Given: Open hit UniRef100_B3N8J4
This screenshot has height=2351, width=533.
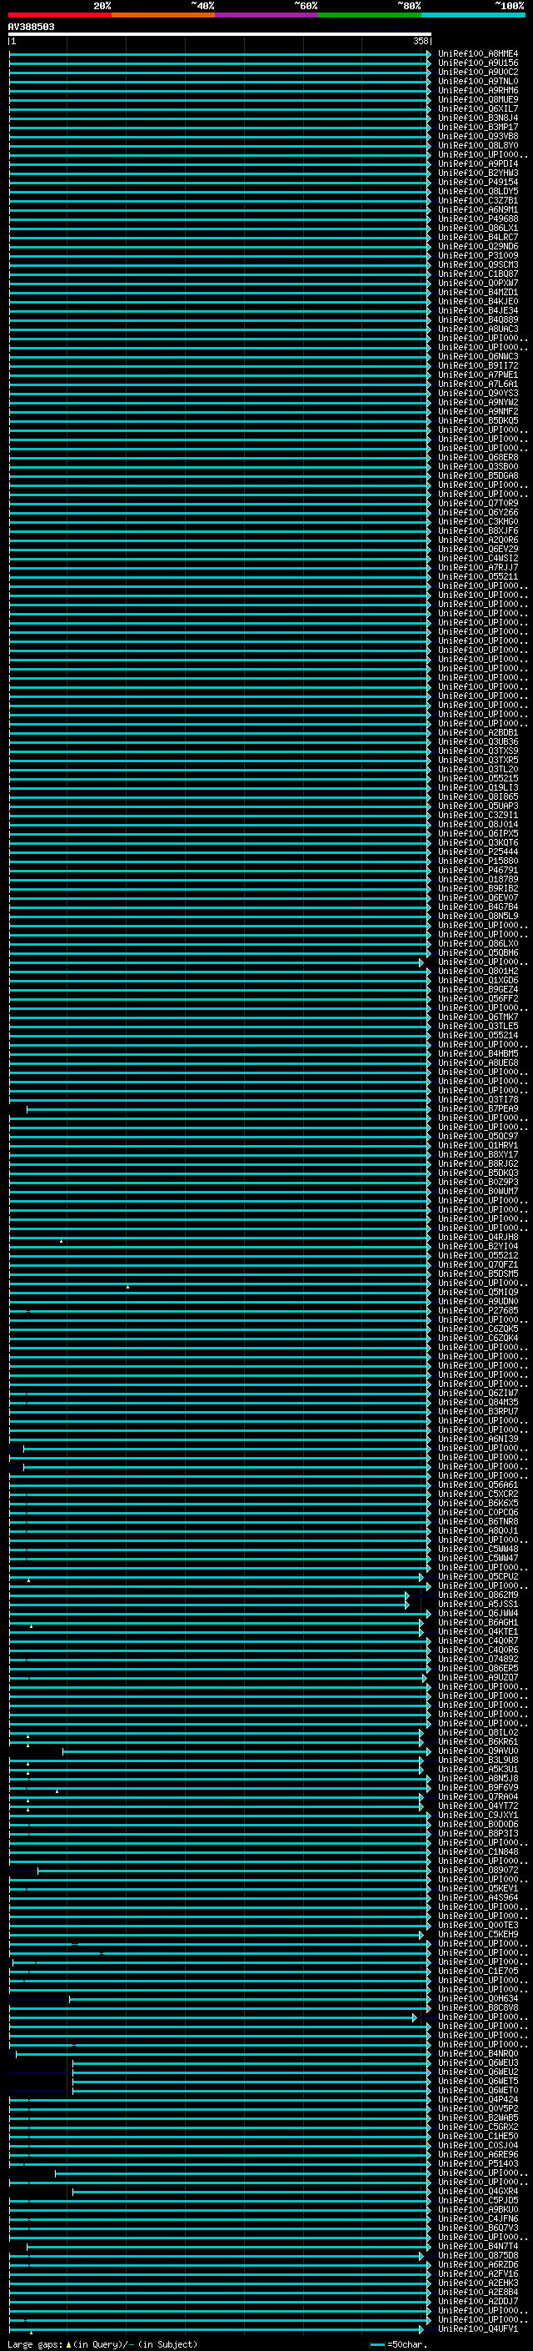Looking at the screenshot, I should tap(478, 118).
